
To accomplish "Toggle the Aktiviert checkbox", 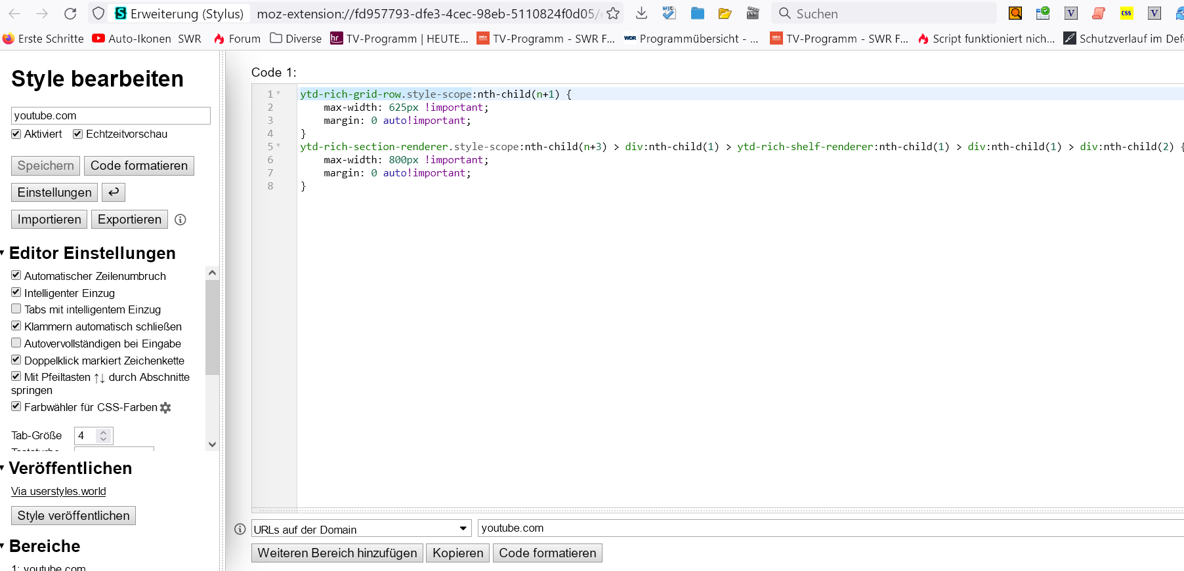I will coord(16,134).
